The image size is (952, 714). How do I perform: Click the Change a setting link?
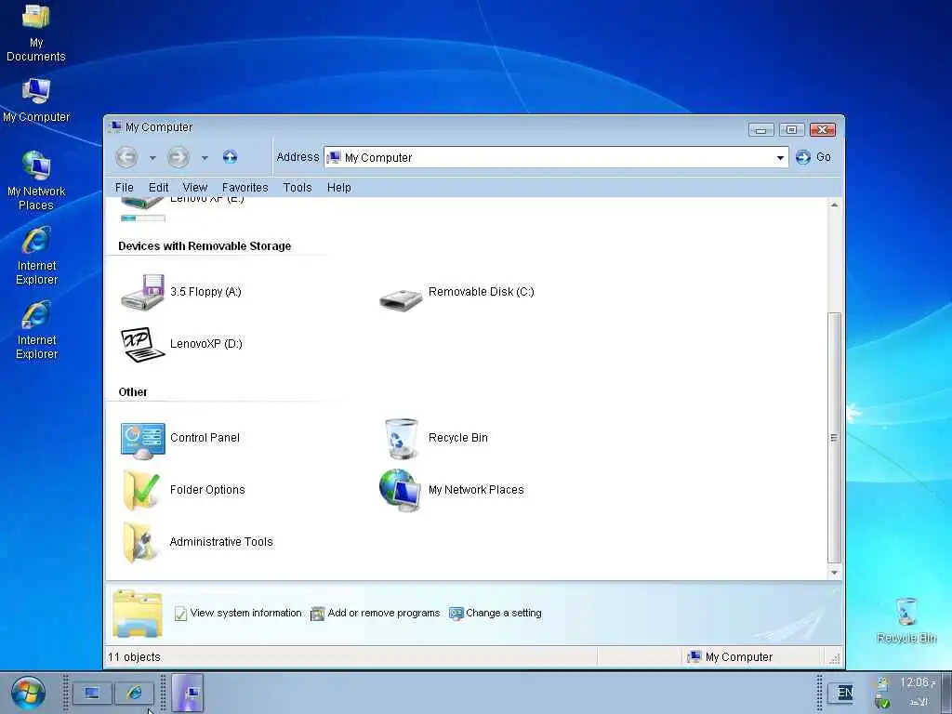(x=495, y=614)
